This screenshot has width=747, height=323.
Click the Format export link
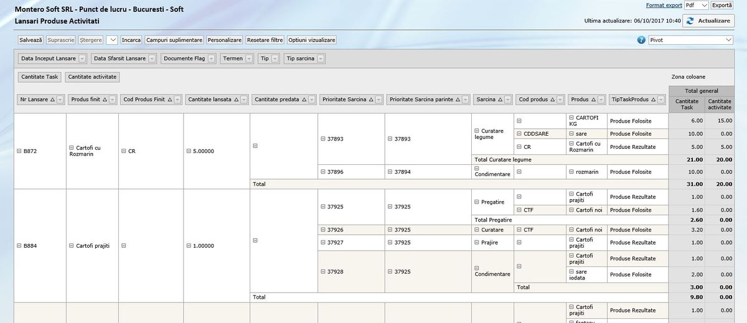coord(664,5)
